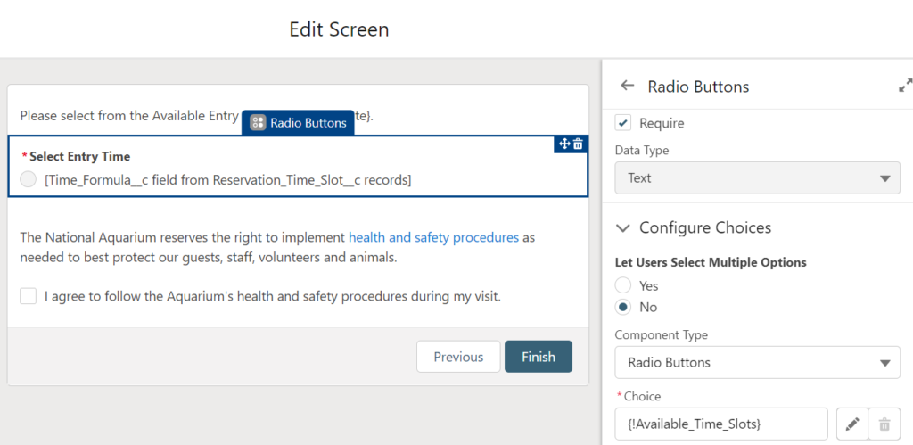The height and width of the screenshot is (445, 913).
Task: Click the Radio Buttons component badge icon
Action: click(258, 122)
